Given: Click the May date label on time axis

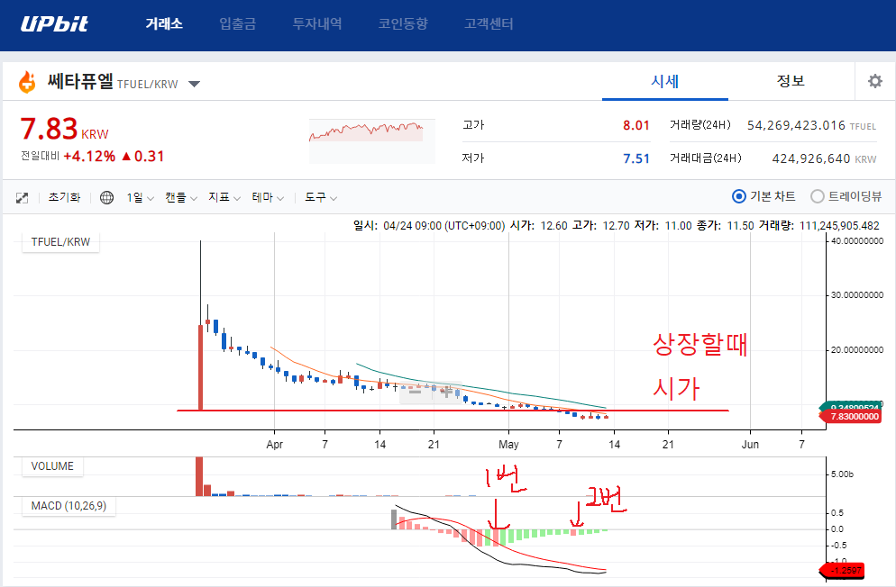Looking at the screenshot, I should click(508, 445).
